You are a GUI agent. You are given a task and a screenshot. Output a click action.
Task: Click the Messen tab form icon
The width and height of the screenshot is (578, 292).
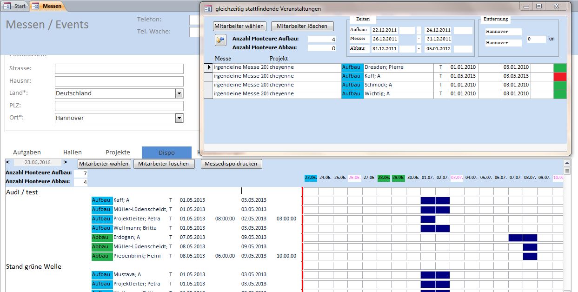tap(35, 6)
